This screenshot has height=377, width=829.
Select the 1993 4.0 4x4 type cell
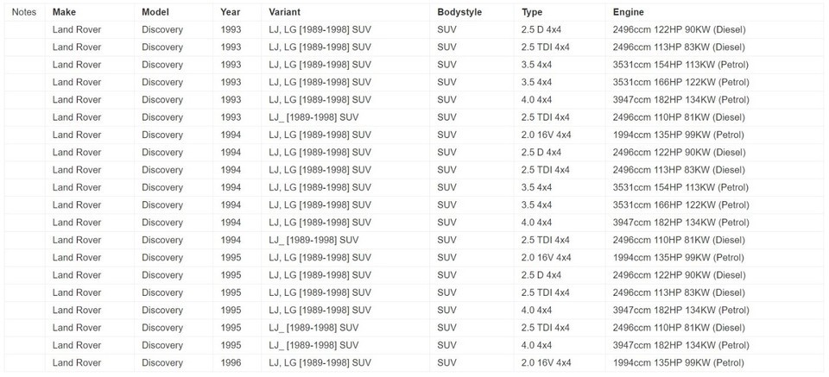[536, 100]
